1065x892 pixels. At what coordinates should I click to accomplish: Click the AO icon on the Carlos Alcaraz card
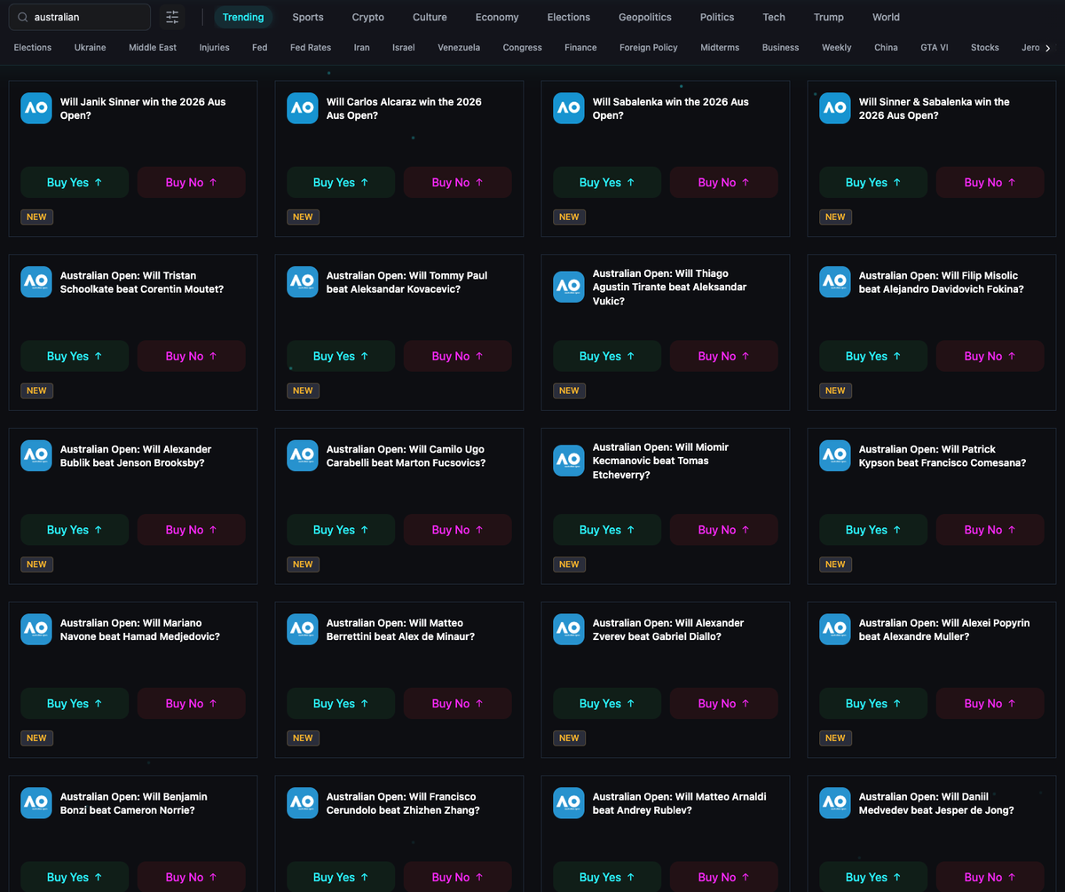pyautogui.click(x=302, y=107)
